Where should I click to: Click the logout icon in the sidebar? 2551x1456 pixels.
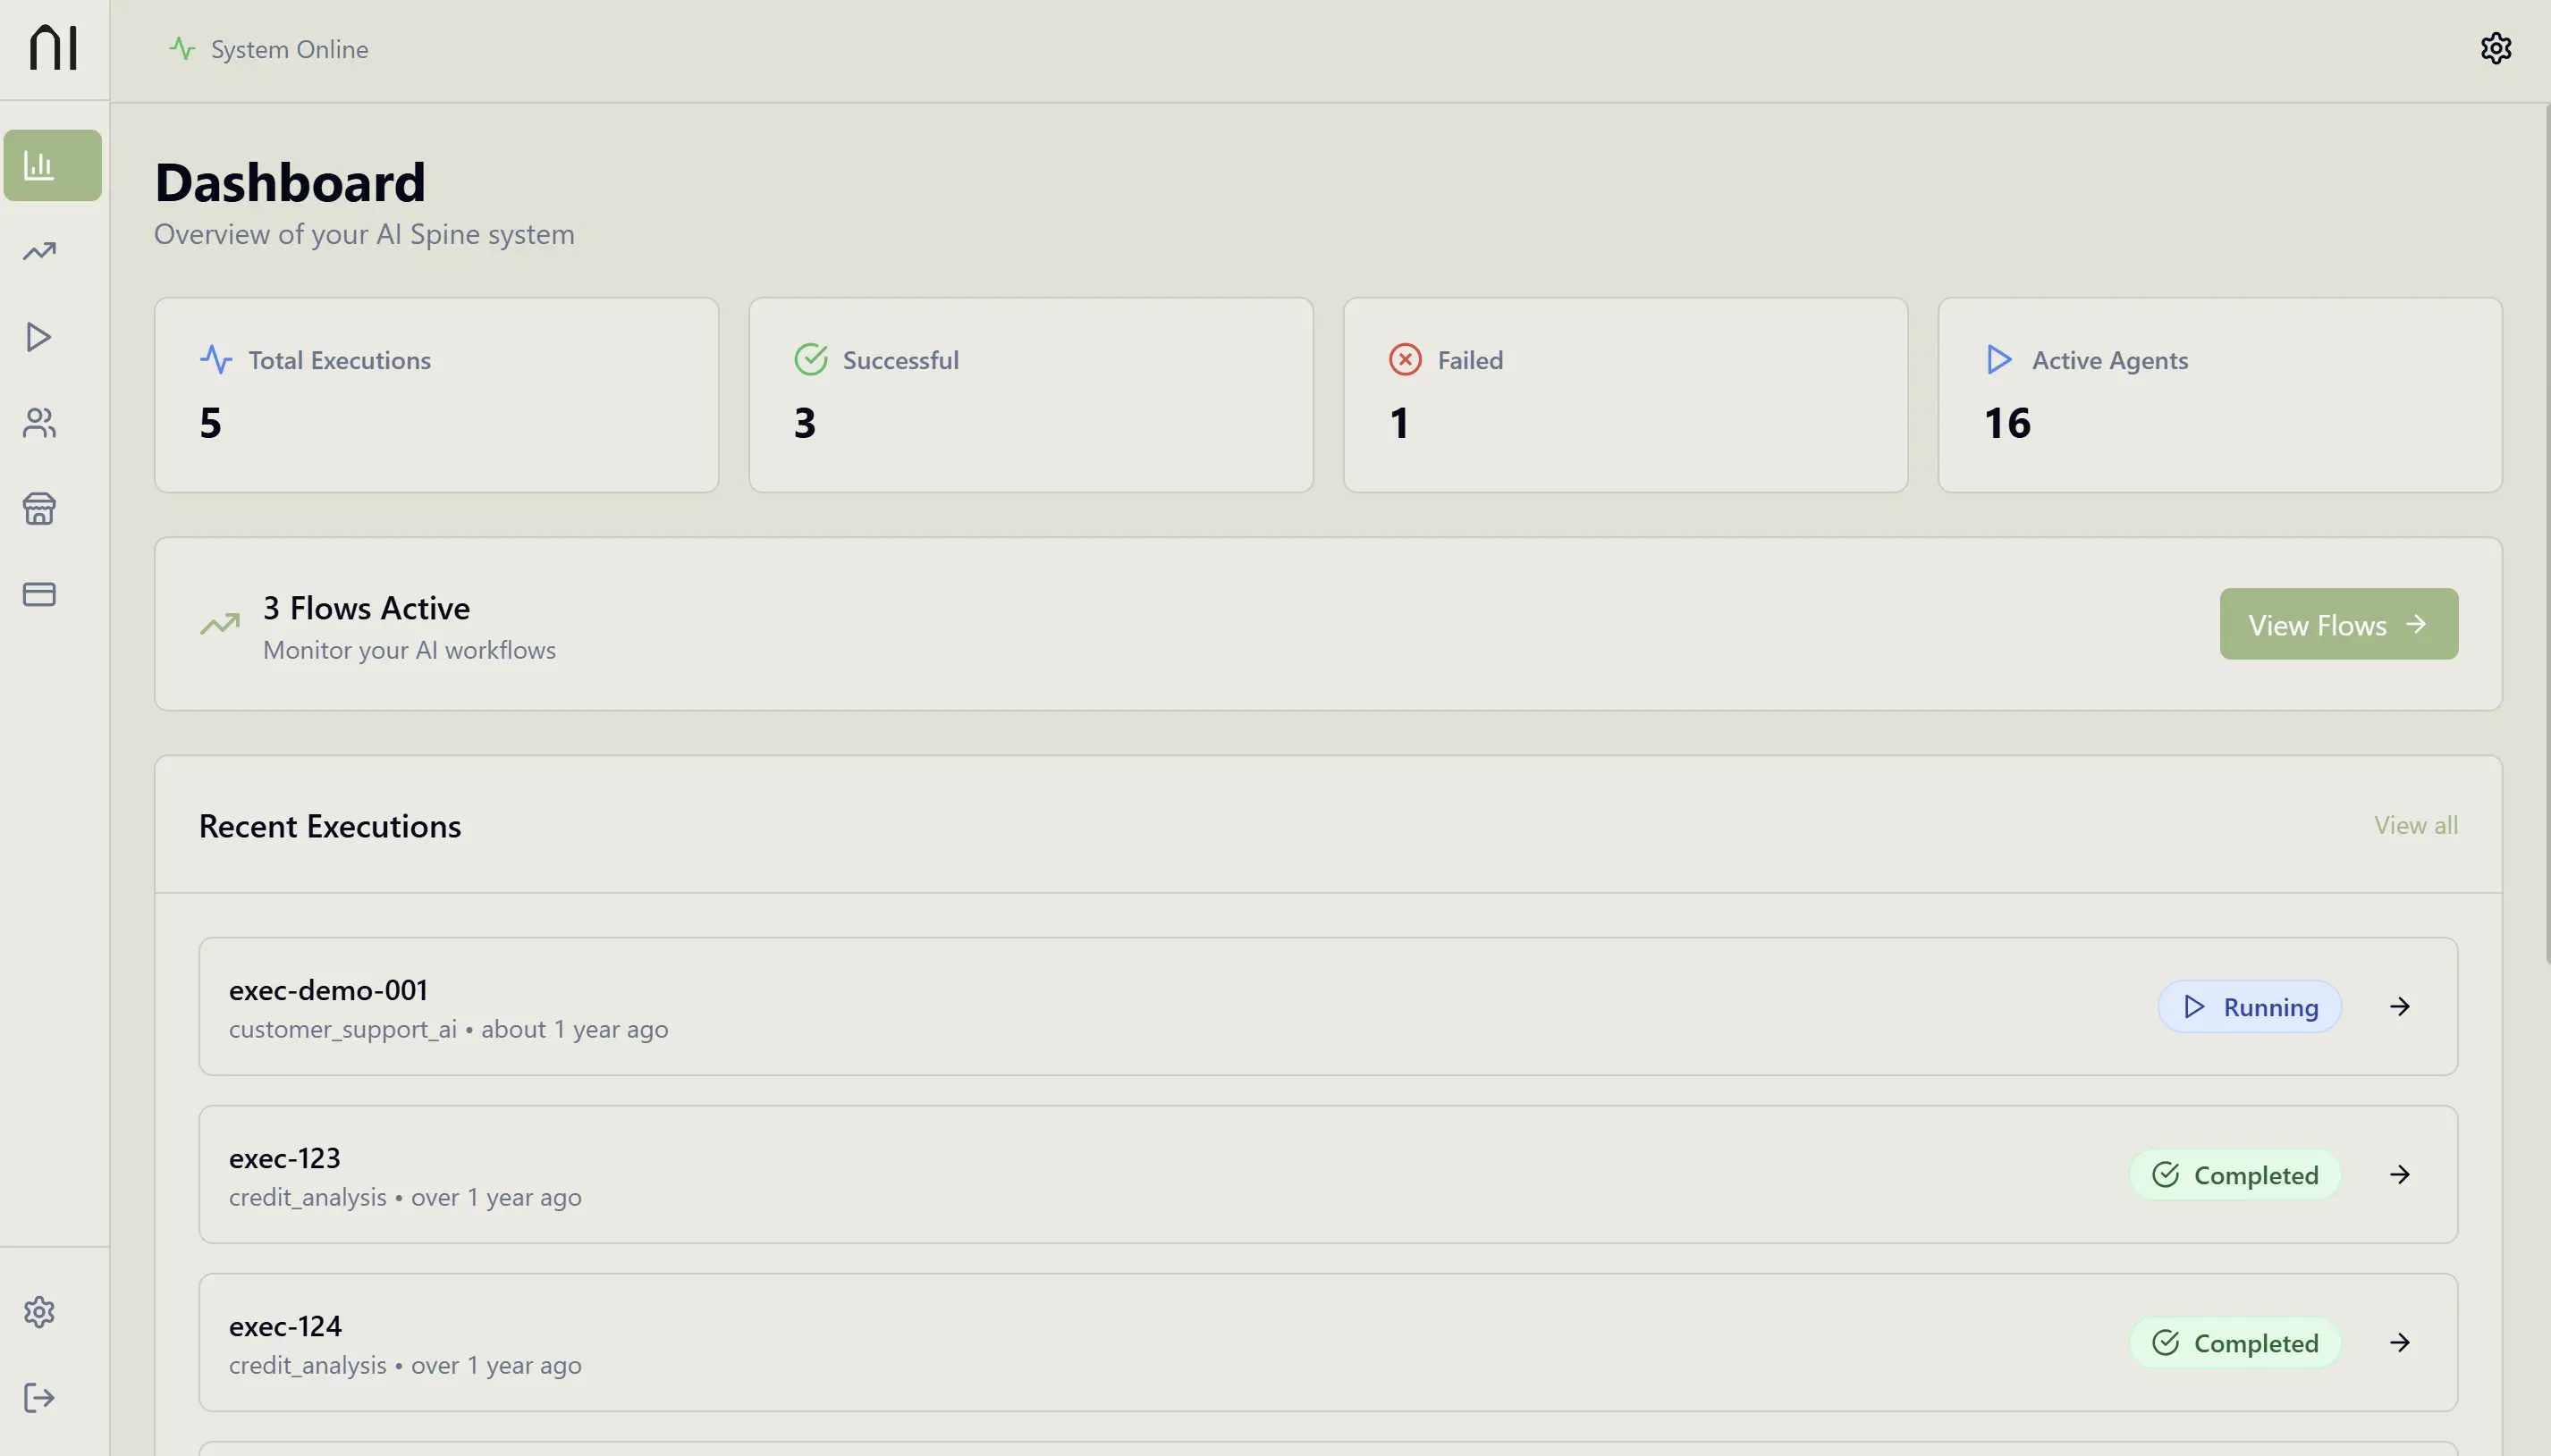click(x=39, y=1398)
